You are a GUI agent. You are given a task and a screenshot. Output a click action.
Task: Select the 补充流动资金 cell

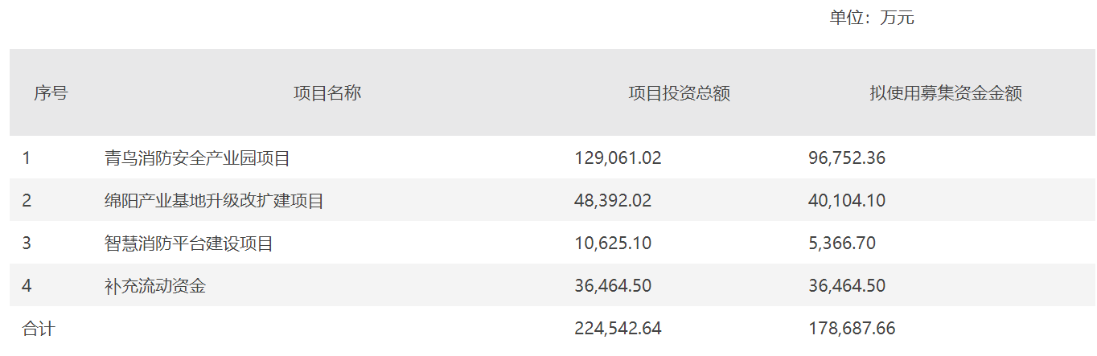click(x=155, y=286)
